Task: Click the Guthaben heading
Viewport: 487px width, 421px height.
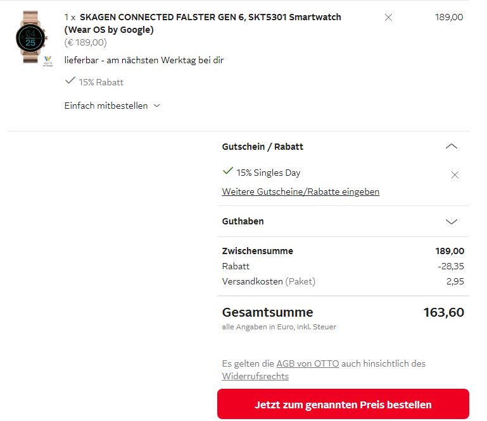Action: (x=243, y=221)
